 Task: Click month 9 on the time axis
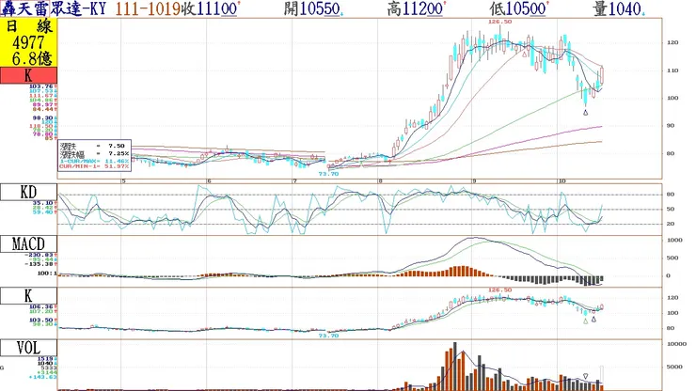475,181
